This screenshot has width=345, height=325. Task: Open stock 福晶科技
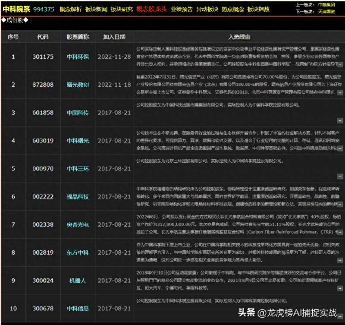78,197
